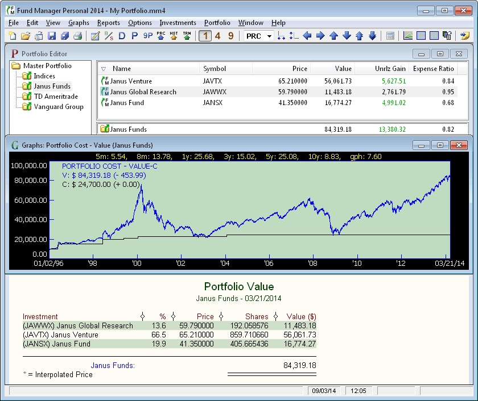Click the Janus Funds totals row
478x401 pixels.
point(282,130)
